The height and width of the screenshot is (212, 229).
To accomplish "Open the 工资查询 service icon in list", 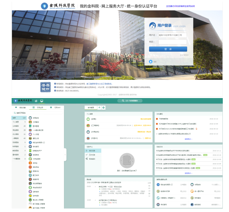I will pos(30,122).
